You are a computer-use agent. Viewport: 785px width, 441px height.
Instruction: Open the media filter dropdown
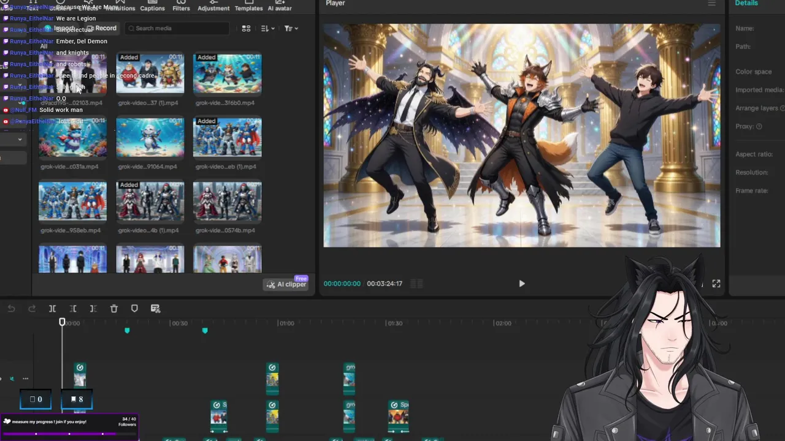click(291, 28)
